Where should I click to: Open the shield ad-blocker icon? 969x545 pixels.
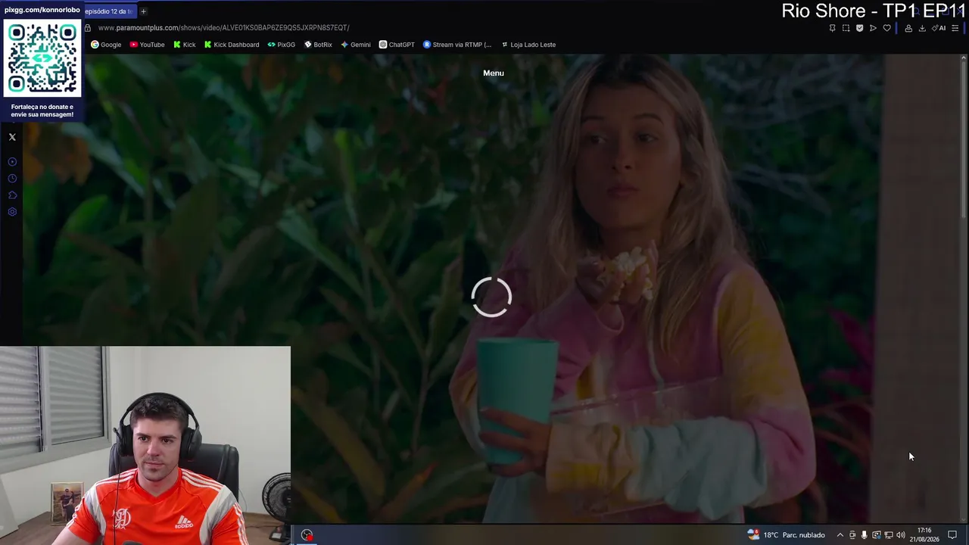[859, 28]
